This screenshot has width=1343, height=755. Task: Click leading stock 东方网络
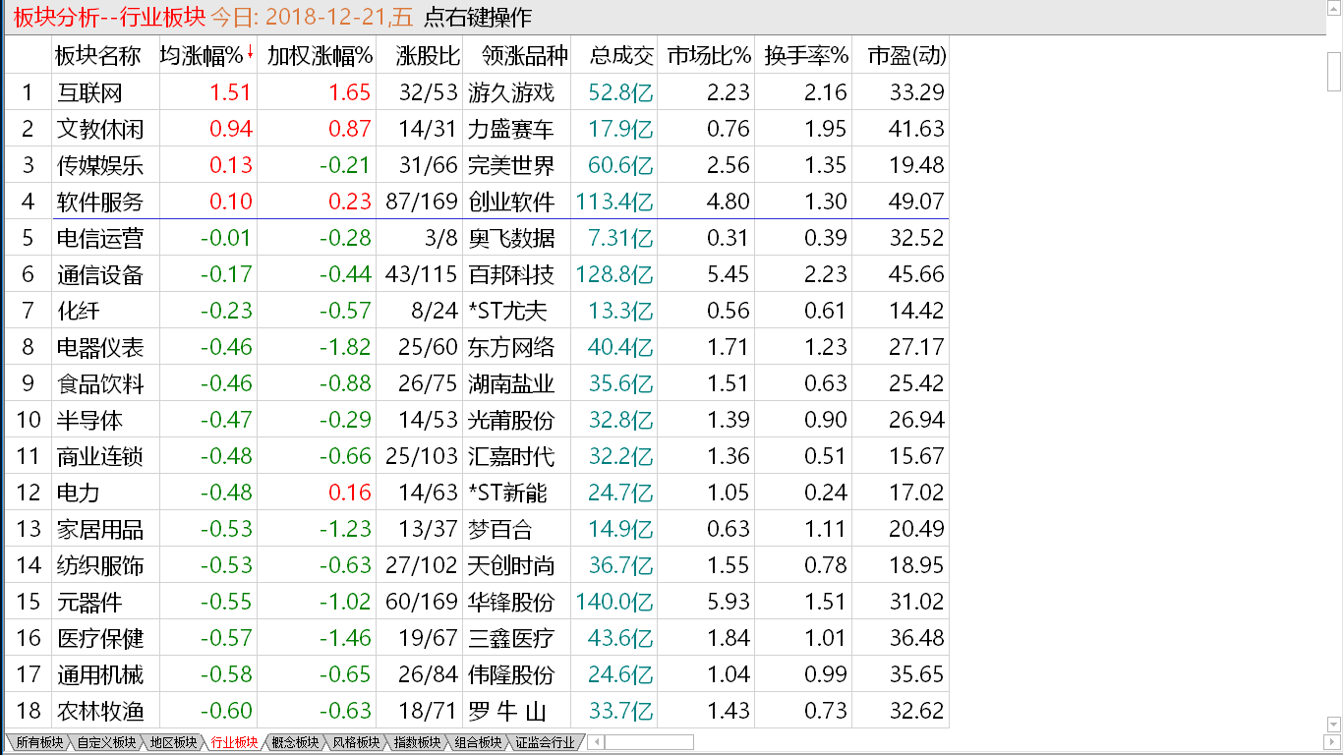tap(511, 347)
